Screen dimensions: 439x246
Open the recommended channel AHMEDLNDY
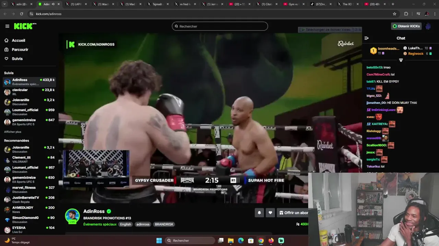click(x=29, y=209)
